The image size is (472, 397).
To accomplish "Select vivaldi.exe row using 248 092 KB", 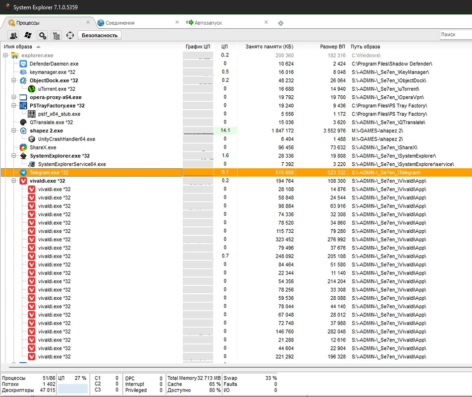I will tap(236, 256).
